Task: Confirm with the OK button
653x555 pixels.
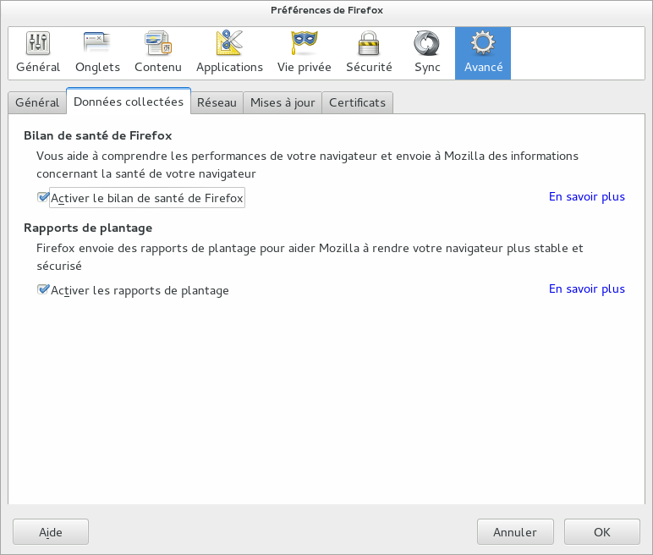Action: coord(601,532)
